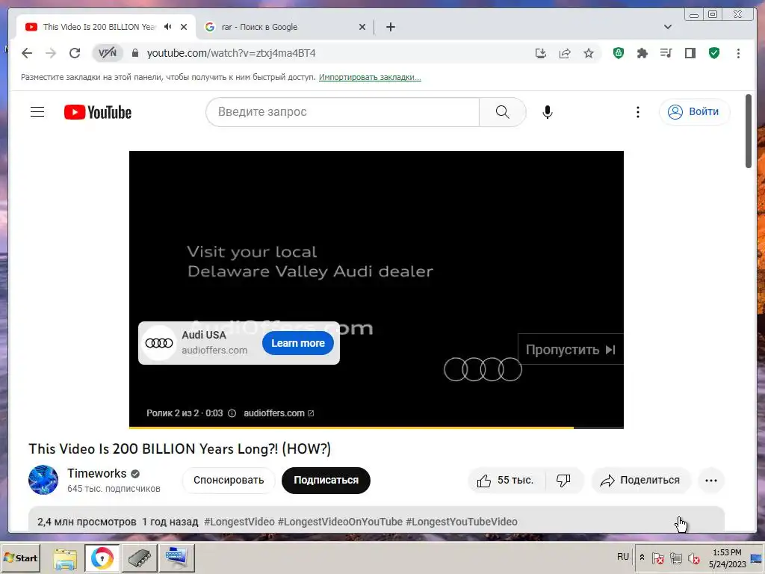
Task: Open the Windows Start menu
Action: pyautogui.click(x=20, y=558)
